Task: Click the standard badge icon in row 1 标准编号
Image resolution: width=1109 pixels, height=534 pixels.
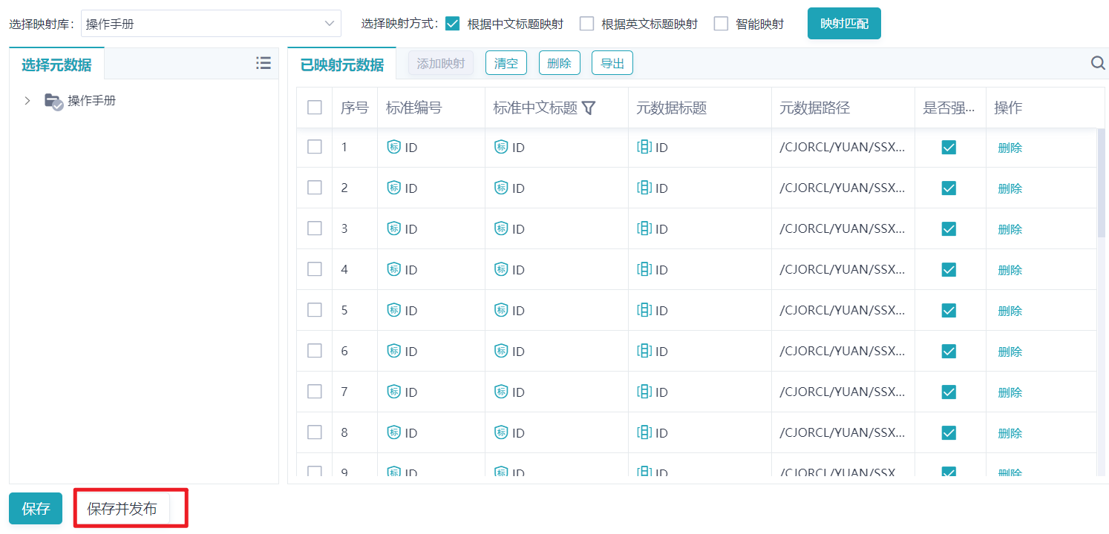Action: pyautogui.click(x=393, y=147)
